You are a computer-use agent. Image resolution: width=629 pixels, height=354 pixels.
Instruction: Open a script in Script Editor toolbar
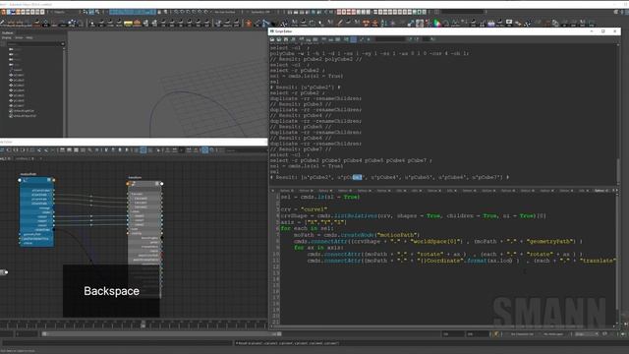click(x=272, y=39)
